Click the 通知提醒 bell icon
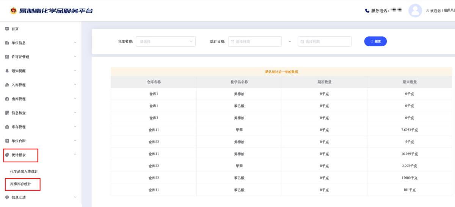The image size is (455, 207). pyautogui.click(x=7, y=71)
